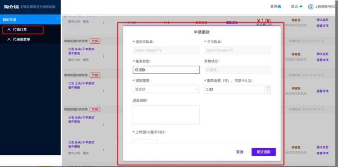338x167 pixels.
Task: Open the 服务类型 dropdown showing 仅退款
Action: pyautogui.click(x=166, y=70)
